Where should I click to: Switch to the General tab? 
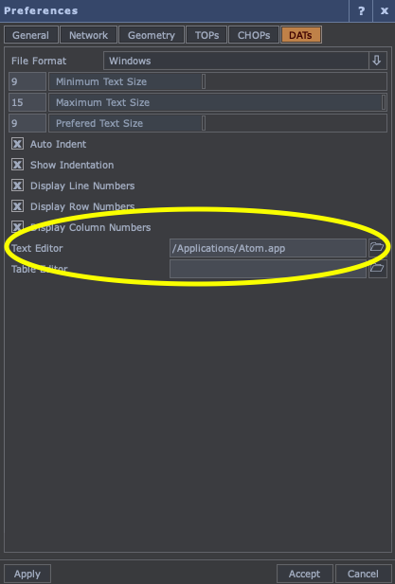point(31,35)
